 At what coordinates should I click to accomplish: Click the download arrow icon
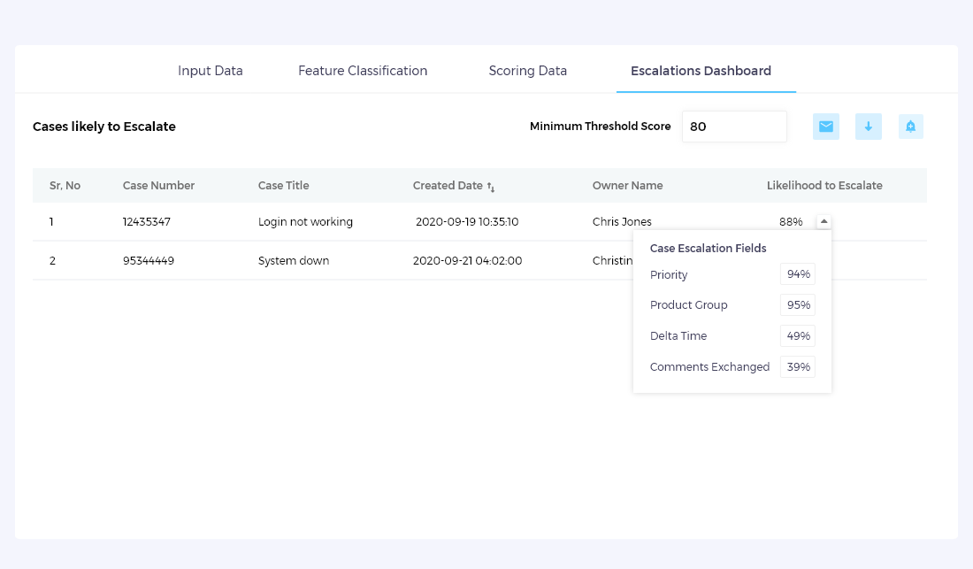point(868,127)
